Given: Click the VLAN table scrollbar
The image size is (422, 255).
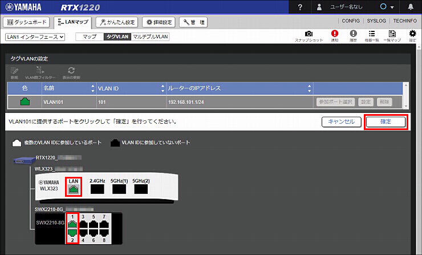Looking at the screenshot, I should click(406, 96).
